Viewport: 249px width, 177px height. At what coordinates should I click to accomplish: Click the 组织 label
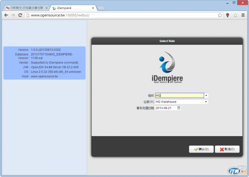[x=151, y=95]
